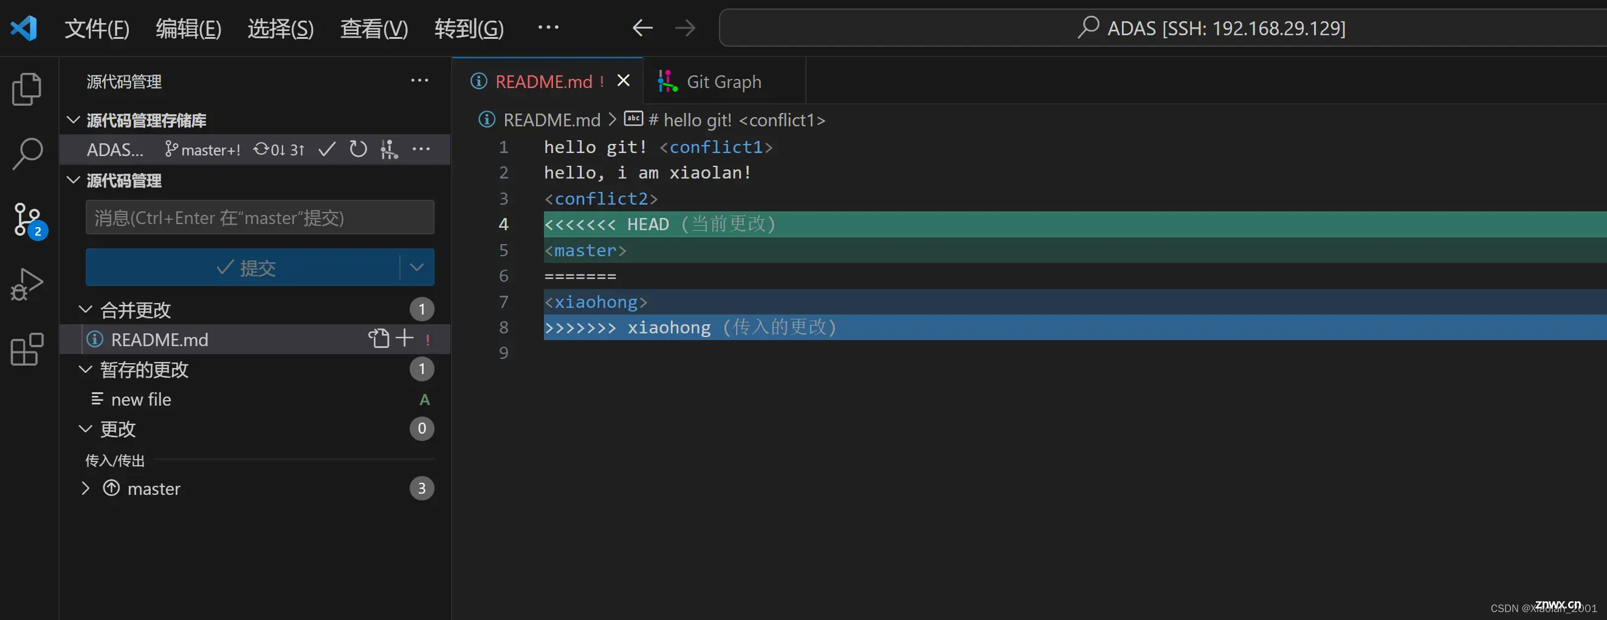
Task: Go back with the left arrow
Action: pyautogui.click(x=642, y=28)
